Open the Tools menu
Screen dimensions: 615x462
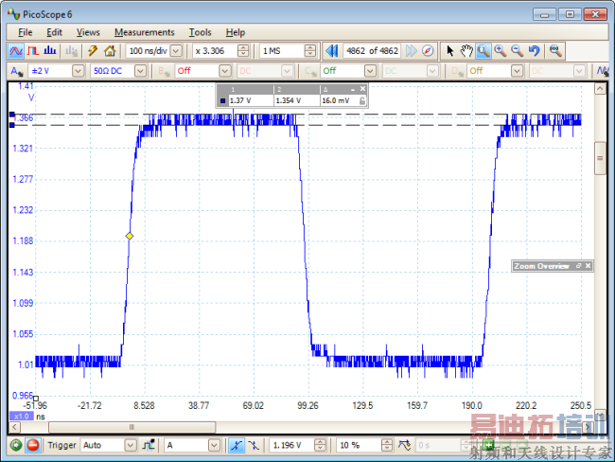point(200,32)
